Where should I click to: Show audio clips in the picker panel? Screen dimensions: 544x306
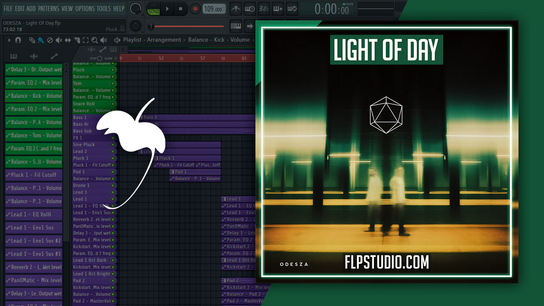coord(34,56)
